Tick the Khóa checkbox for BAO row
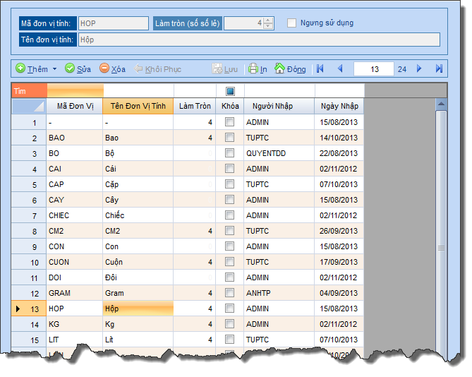The height and width of the screenshot is (377, 472). (229, 138)
